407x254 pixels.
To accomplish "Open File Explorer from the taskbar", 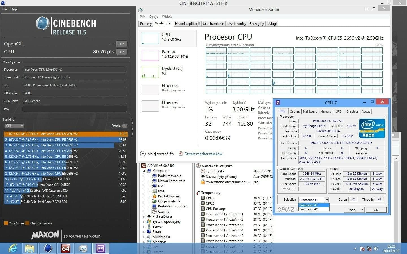I will [30, 248].
